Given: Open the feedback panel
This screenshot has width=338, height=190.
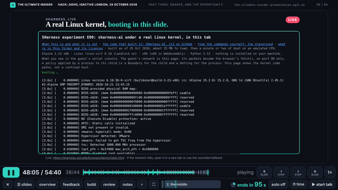Looking at the screenshot, I should (71, 184).
